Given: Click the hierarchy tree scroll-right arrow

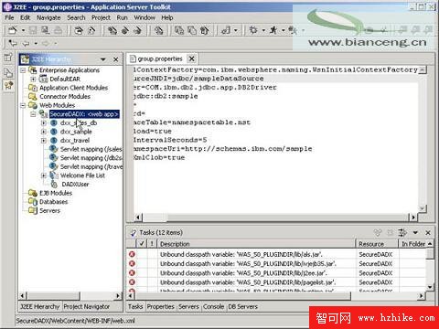Looking at the screenshot, I should coord(118,295).
